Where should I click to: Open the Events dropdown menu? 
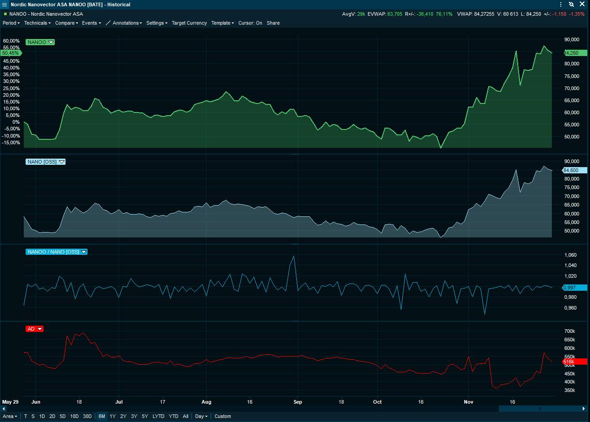coord(92,23)
